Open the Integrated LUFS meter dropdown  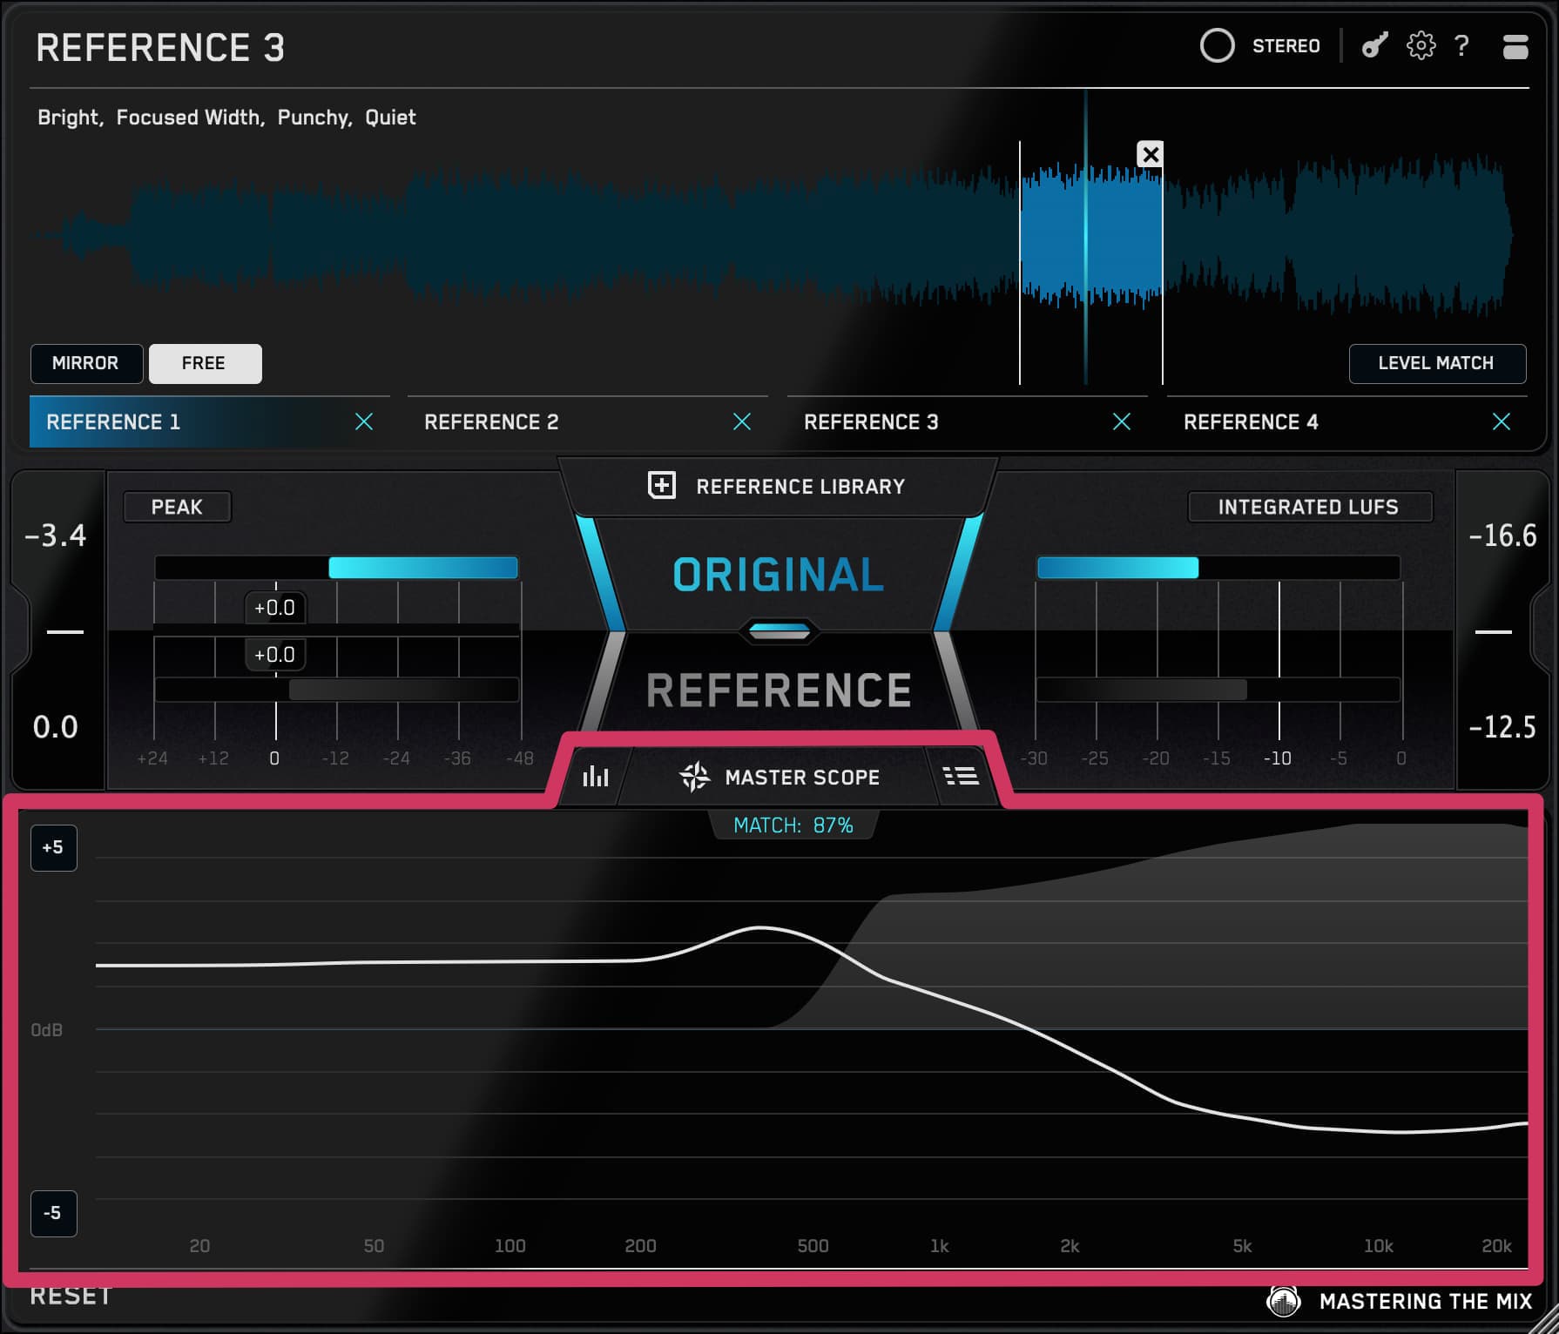1308,507
